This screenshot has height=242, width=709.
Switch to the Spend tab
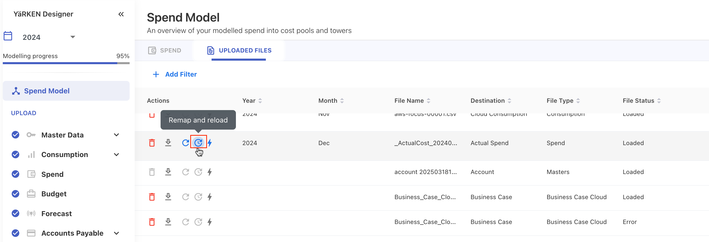click(165, 50)
